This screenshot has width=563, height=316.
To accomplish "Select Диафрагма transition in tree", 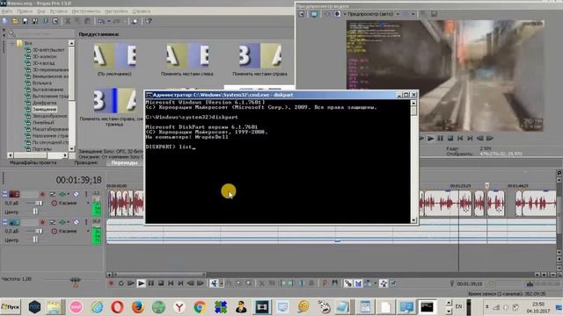I will 44,103.
